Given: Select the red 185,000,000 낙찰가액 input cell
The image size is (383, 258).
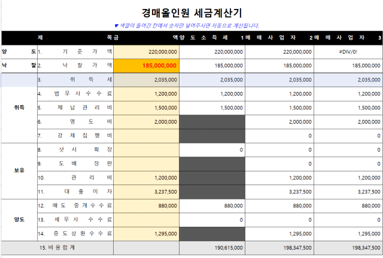Looking at the screenshot, I should pyautogui.click(x=146, y=66).
